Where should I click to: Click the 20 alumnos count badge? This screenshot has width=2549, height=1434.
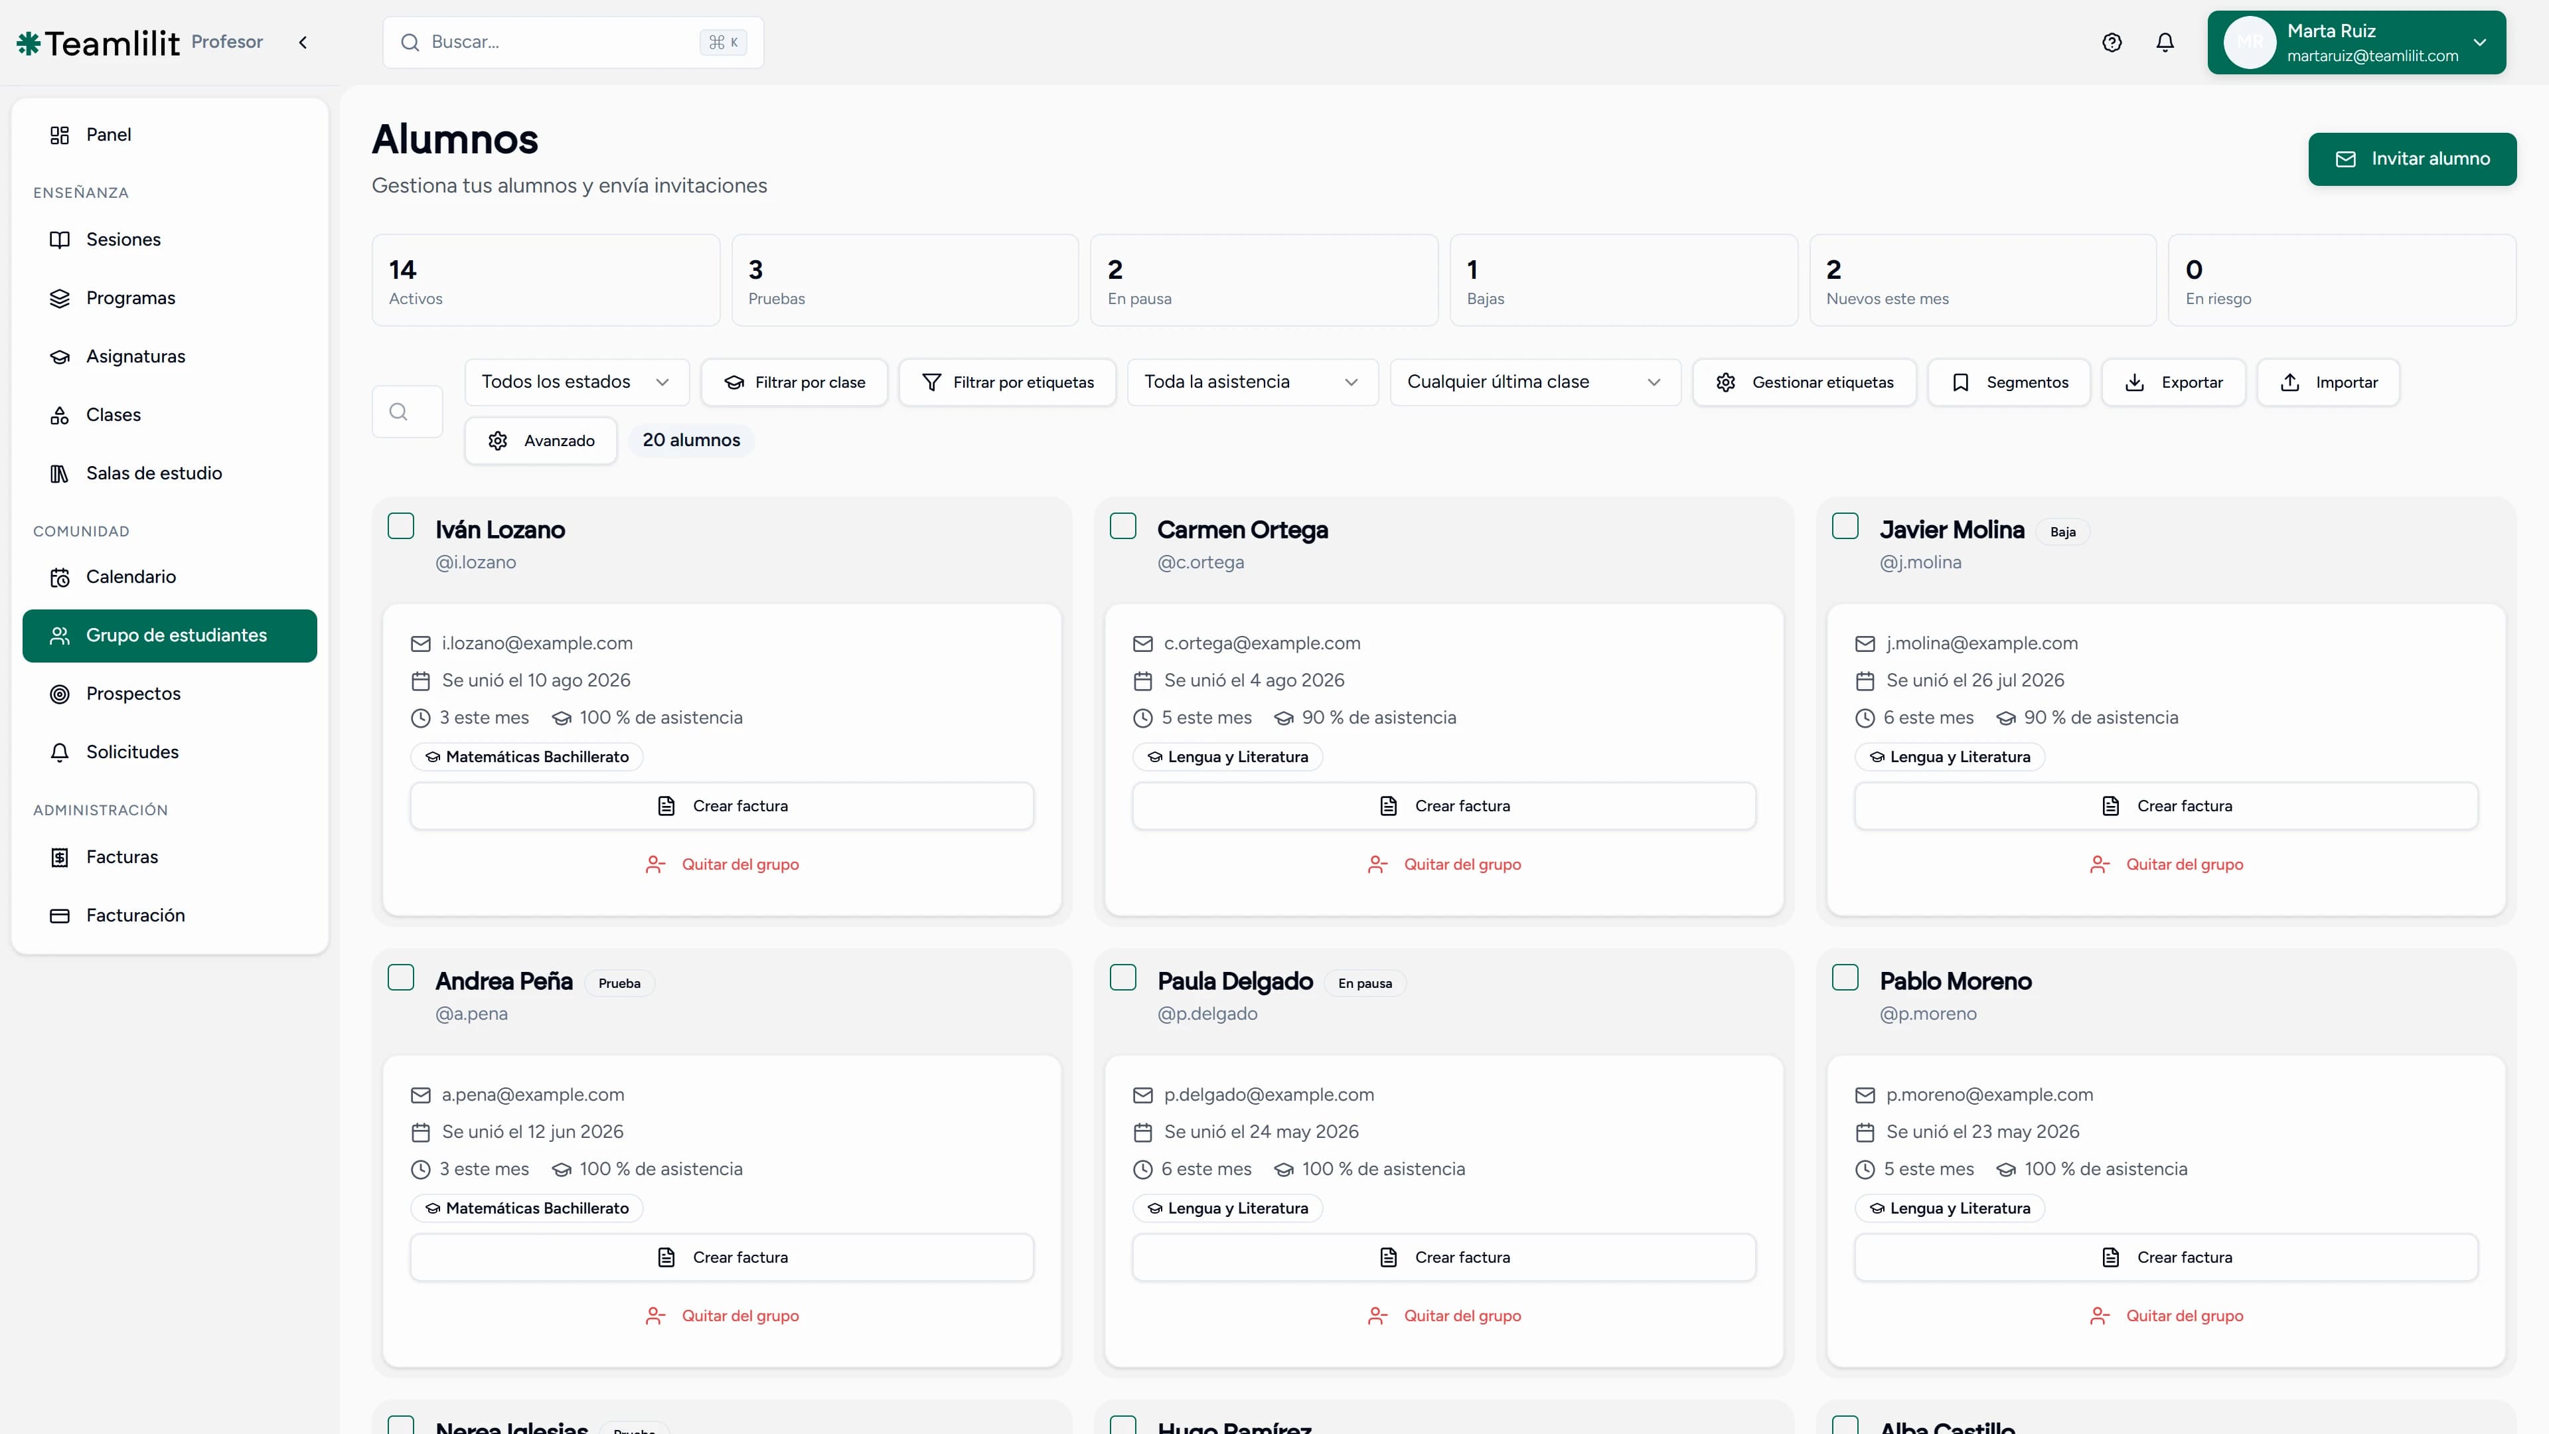(692, 440)
